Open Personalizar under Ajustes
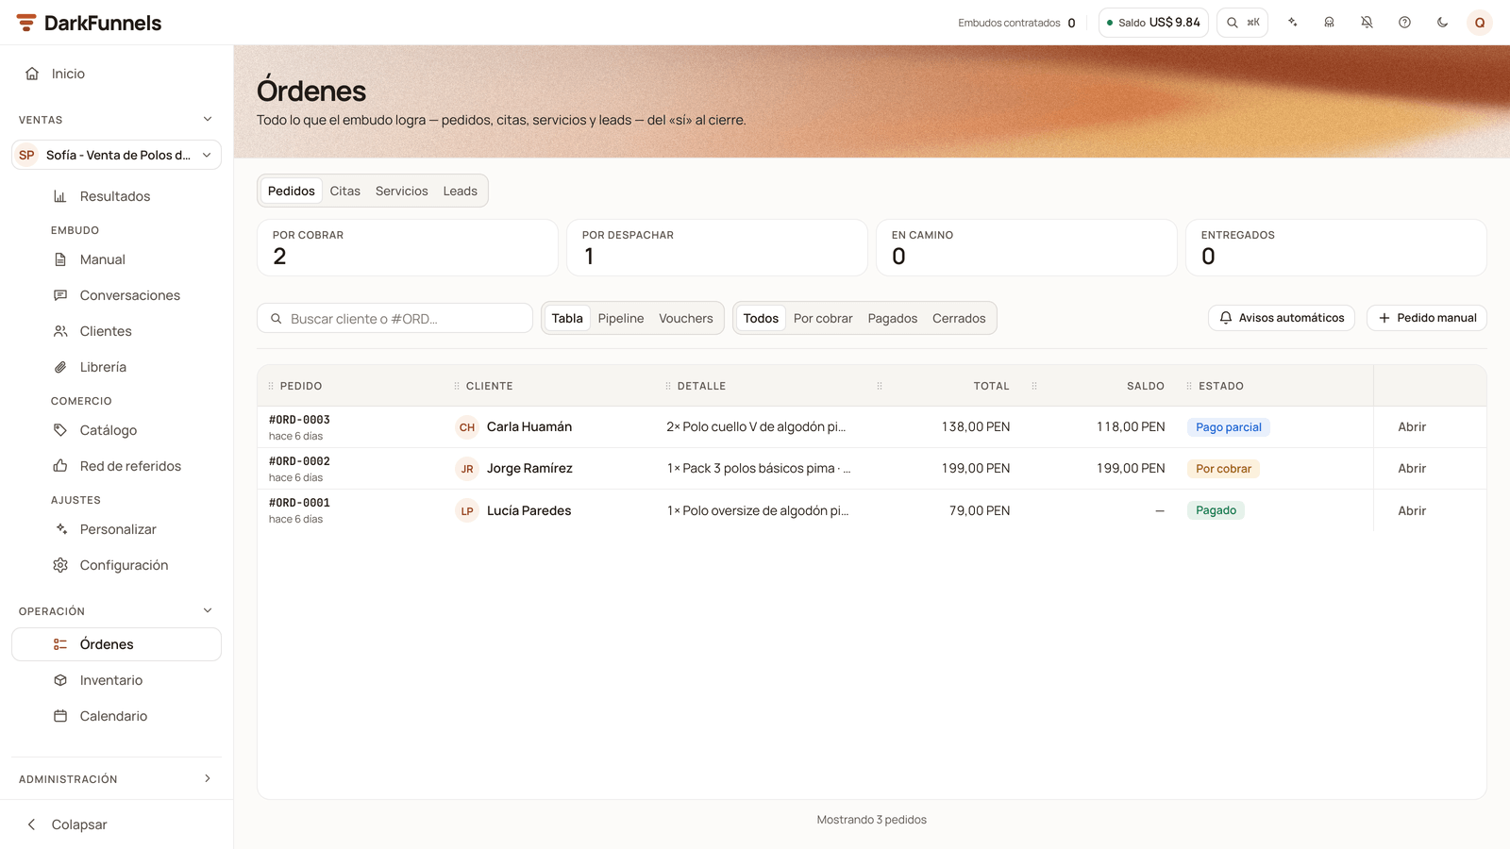This screenshot has height=849, width=1510. click(116, 529)
